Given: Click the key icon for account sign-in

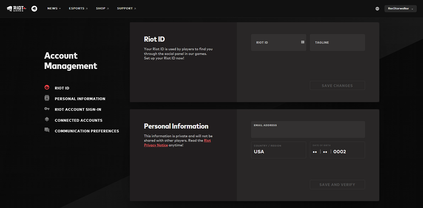Looking at the screenshot, I should 47,109.
